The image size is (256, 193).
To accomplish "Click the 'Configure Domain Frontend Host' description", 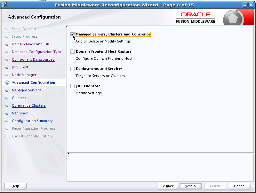I will click(x=104, y=58).
